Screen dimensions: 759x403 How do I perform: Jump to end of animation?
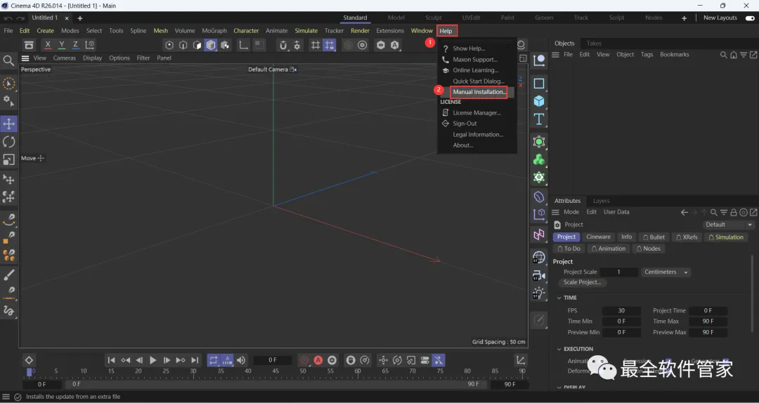tap(195, 360)
